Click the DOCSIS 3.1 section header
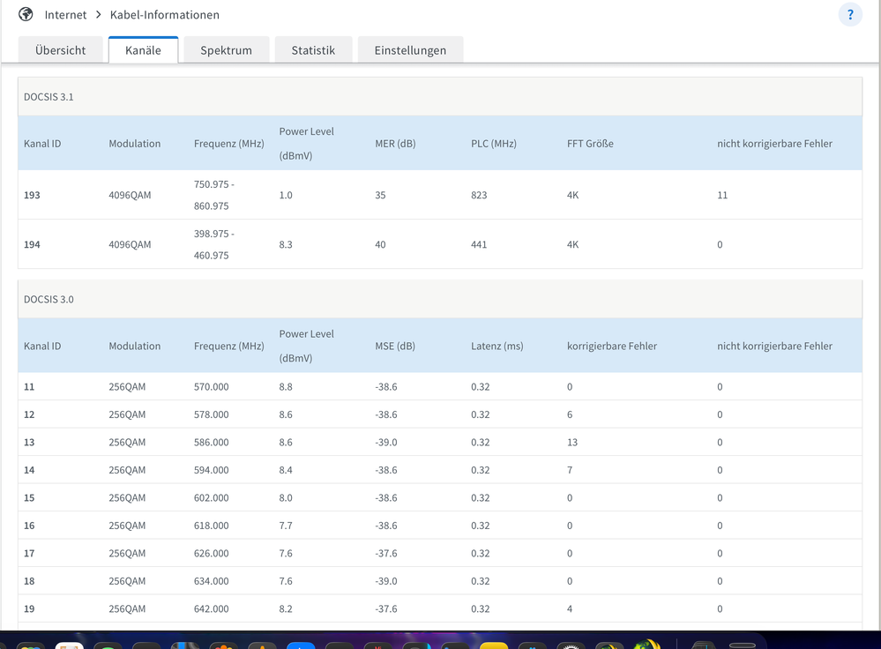This screenshot has height=649, width=881. coord(49,97)
